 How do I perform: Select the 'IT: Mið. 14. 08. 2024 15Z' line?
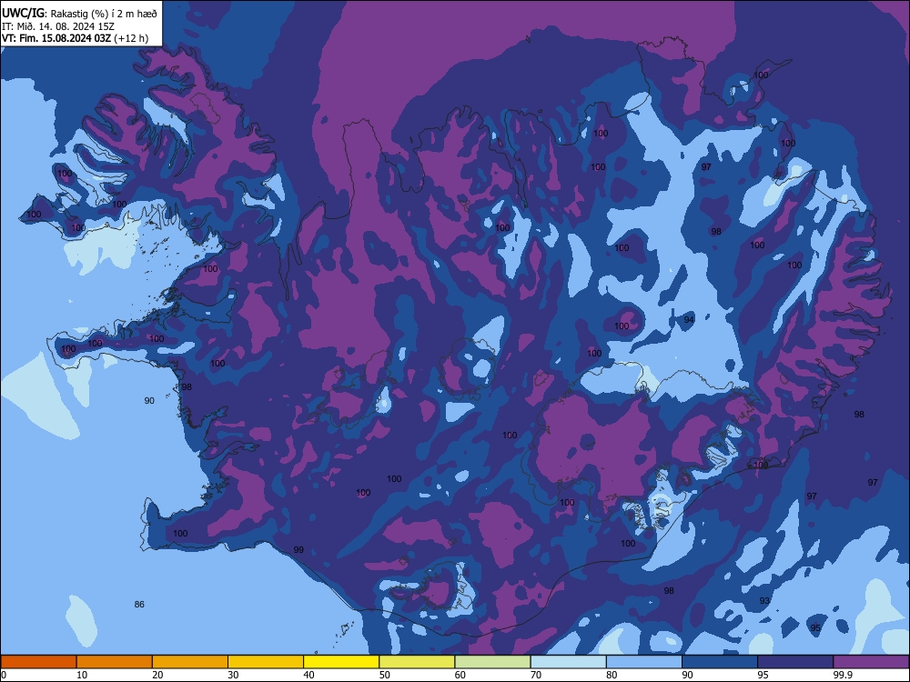(x=58, y=26)
